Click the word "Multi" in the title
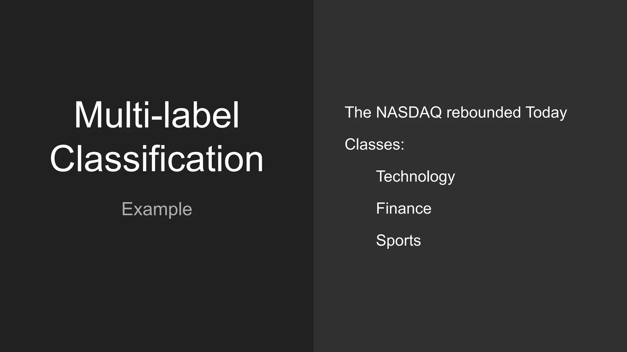Screen dimensions: 627x352 pyautogui.click(x=112, y=115)
